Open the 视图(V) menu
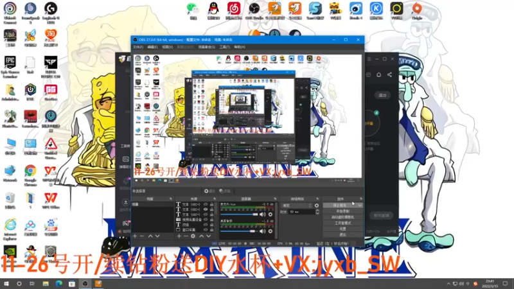 click(167, 47)
